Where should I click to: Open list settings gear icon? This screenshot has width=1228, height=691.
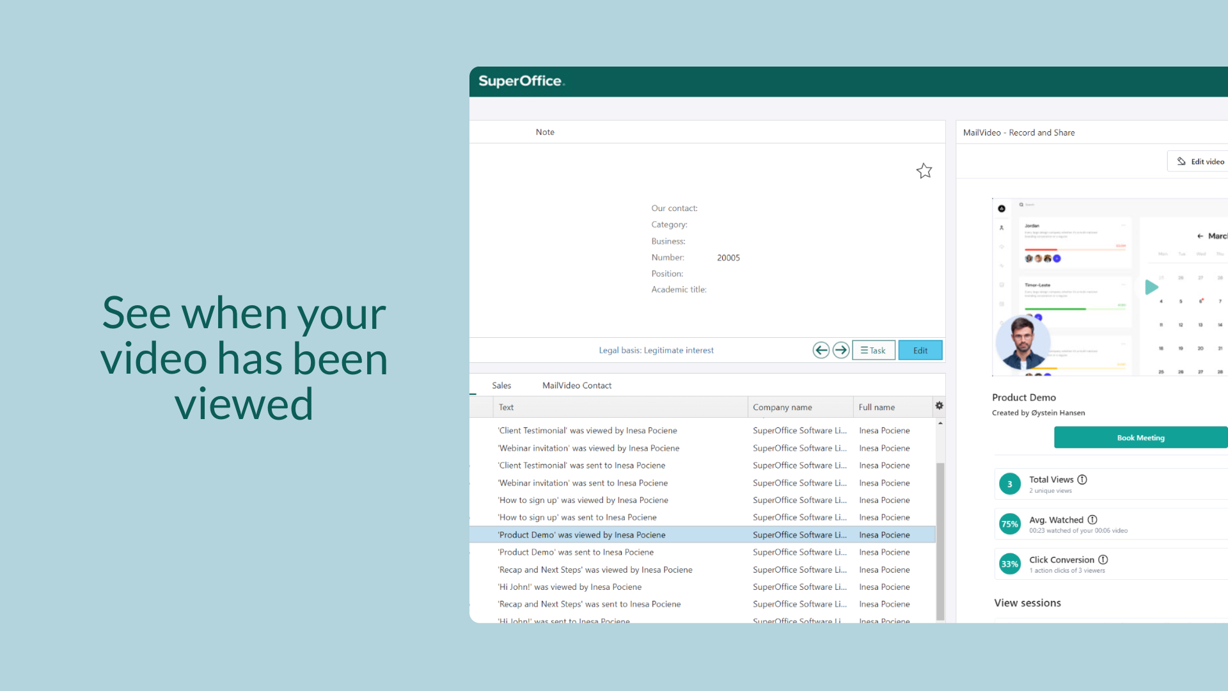939,406
